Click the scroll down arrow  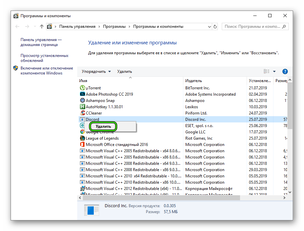(290, 192)
